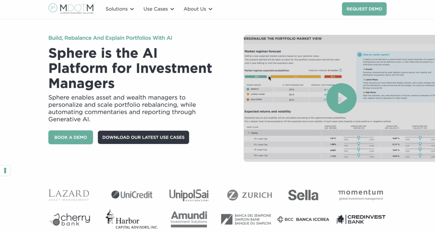The height and width of the screenshot is (232, 435).
Task: Click the Book a Demo button
Action: pyautogui.click(x=71, y=137)
